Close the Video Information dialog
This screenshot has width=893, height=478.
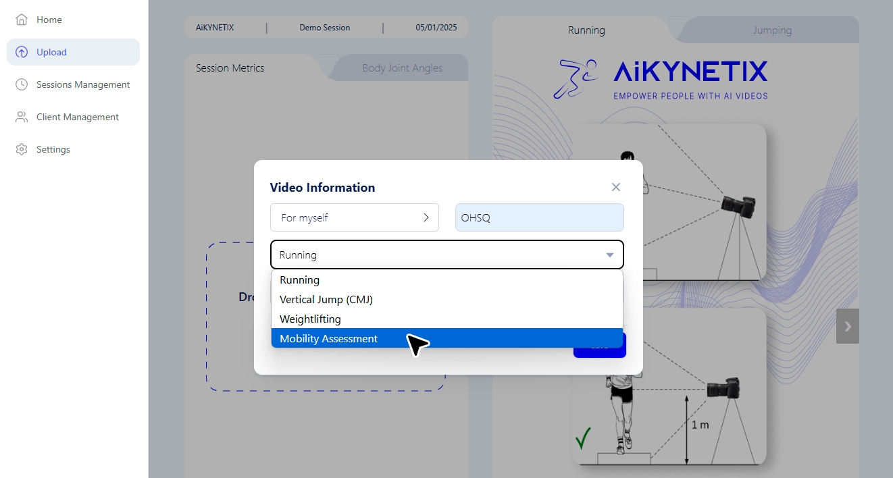(615, 187)
